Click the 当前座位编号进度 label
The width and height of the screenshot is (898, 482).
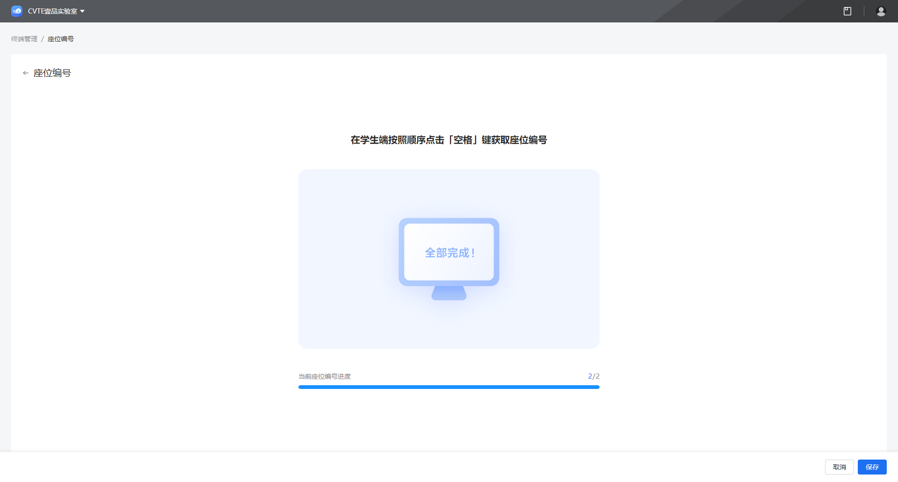(x=324, y=376)
